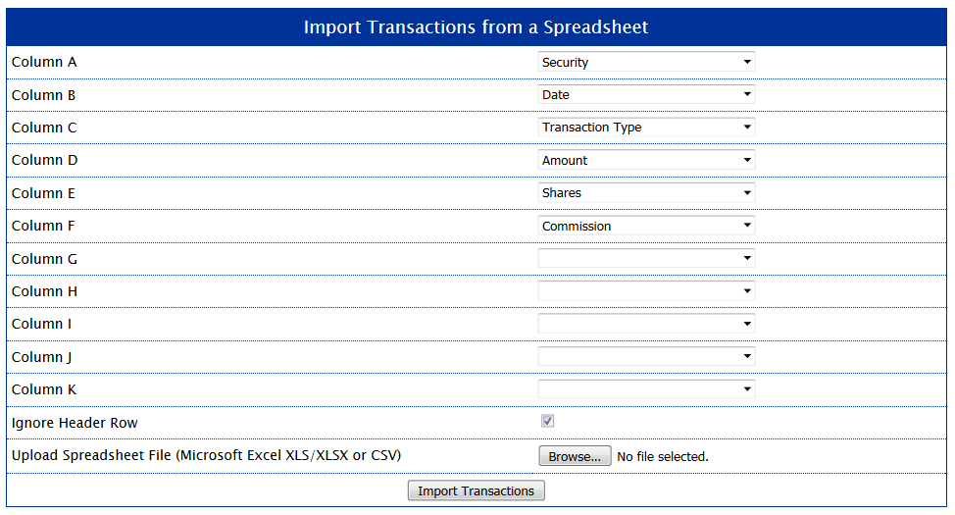Open the Column F Commission dropdown
Screen dimensions: 955x515
[x=646, y=226]
